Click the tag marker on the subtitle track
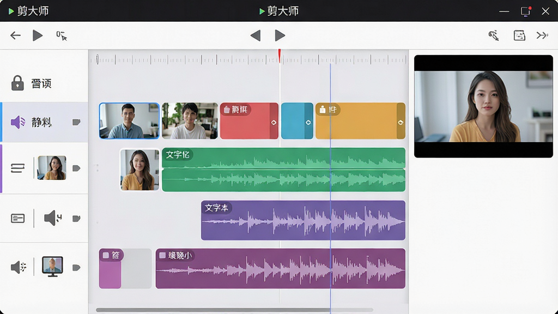Viewport: 558px width, 314px height. [76, 218]
